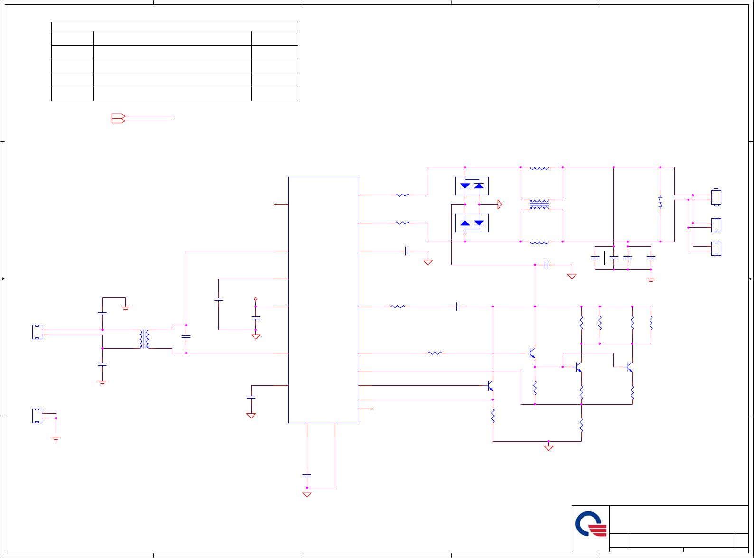The image size is (754, 558).
Task: Click the red ground arrow between the diode boxes
Action: pyautogui.click(x=500, y=205)
